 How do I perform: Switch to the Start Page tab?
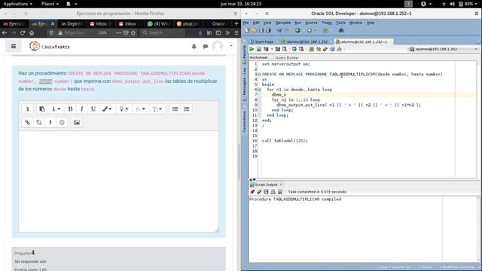[261, 41]
